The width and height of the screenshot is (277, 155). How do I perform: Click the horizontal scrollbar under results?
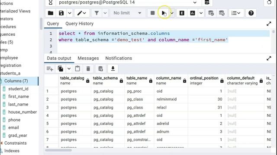click(x=58, y=150)
